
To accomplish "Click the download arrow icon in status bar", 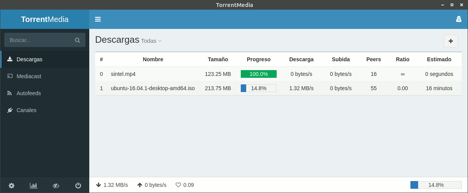I will coord(99,185).
